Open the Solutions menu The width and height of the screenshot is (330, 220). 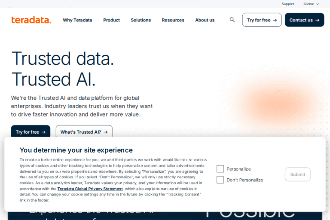tap(141, 20)
